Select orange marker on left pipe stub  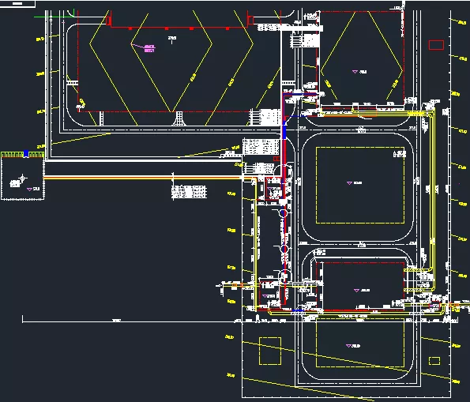point(235,285)
